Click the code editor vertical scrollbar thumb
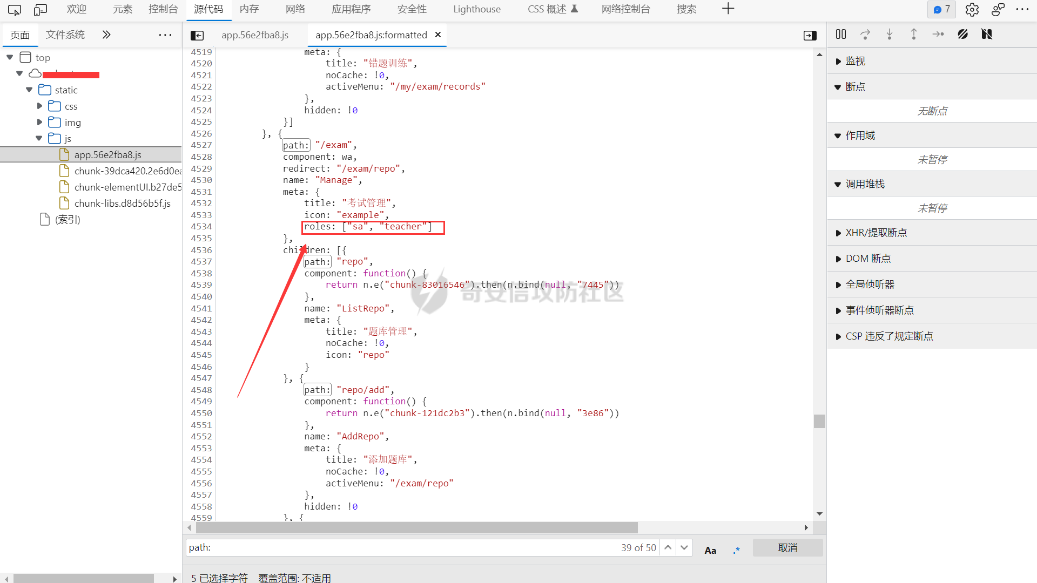The width and height of the screenshot is (1037, 583). [x=819, y=421]
